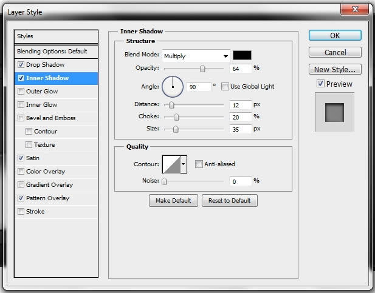
Task: Select the Gradient Overlay style label
Action: (49, 185)
